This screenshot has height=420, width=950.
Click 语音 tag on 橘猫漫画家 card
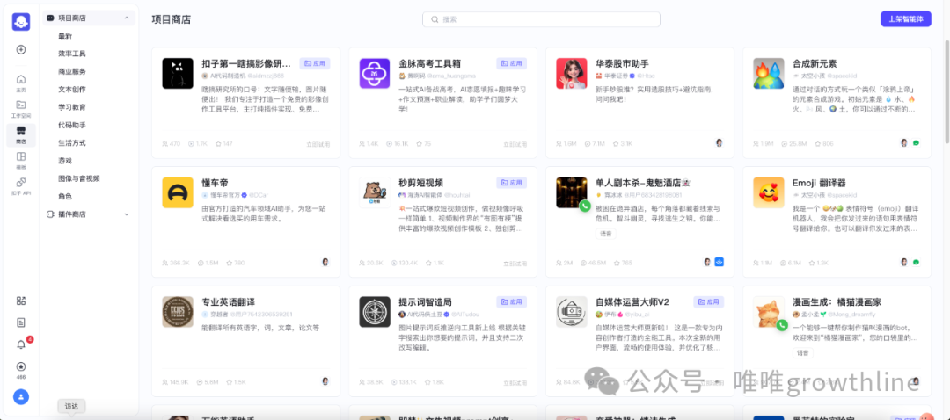click(x=803, y=353)
